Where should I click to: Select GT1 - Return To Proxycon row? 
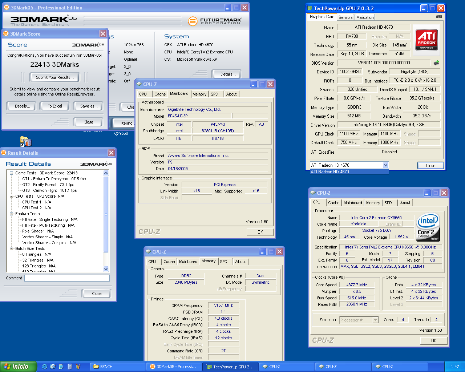(x=54, y=179)
